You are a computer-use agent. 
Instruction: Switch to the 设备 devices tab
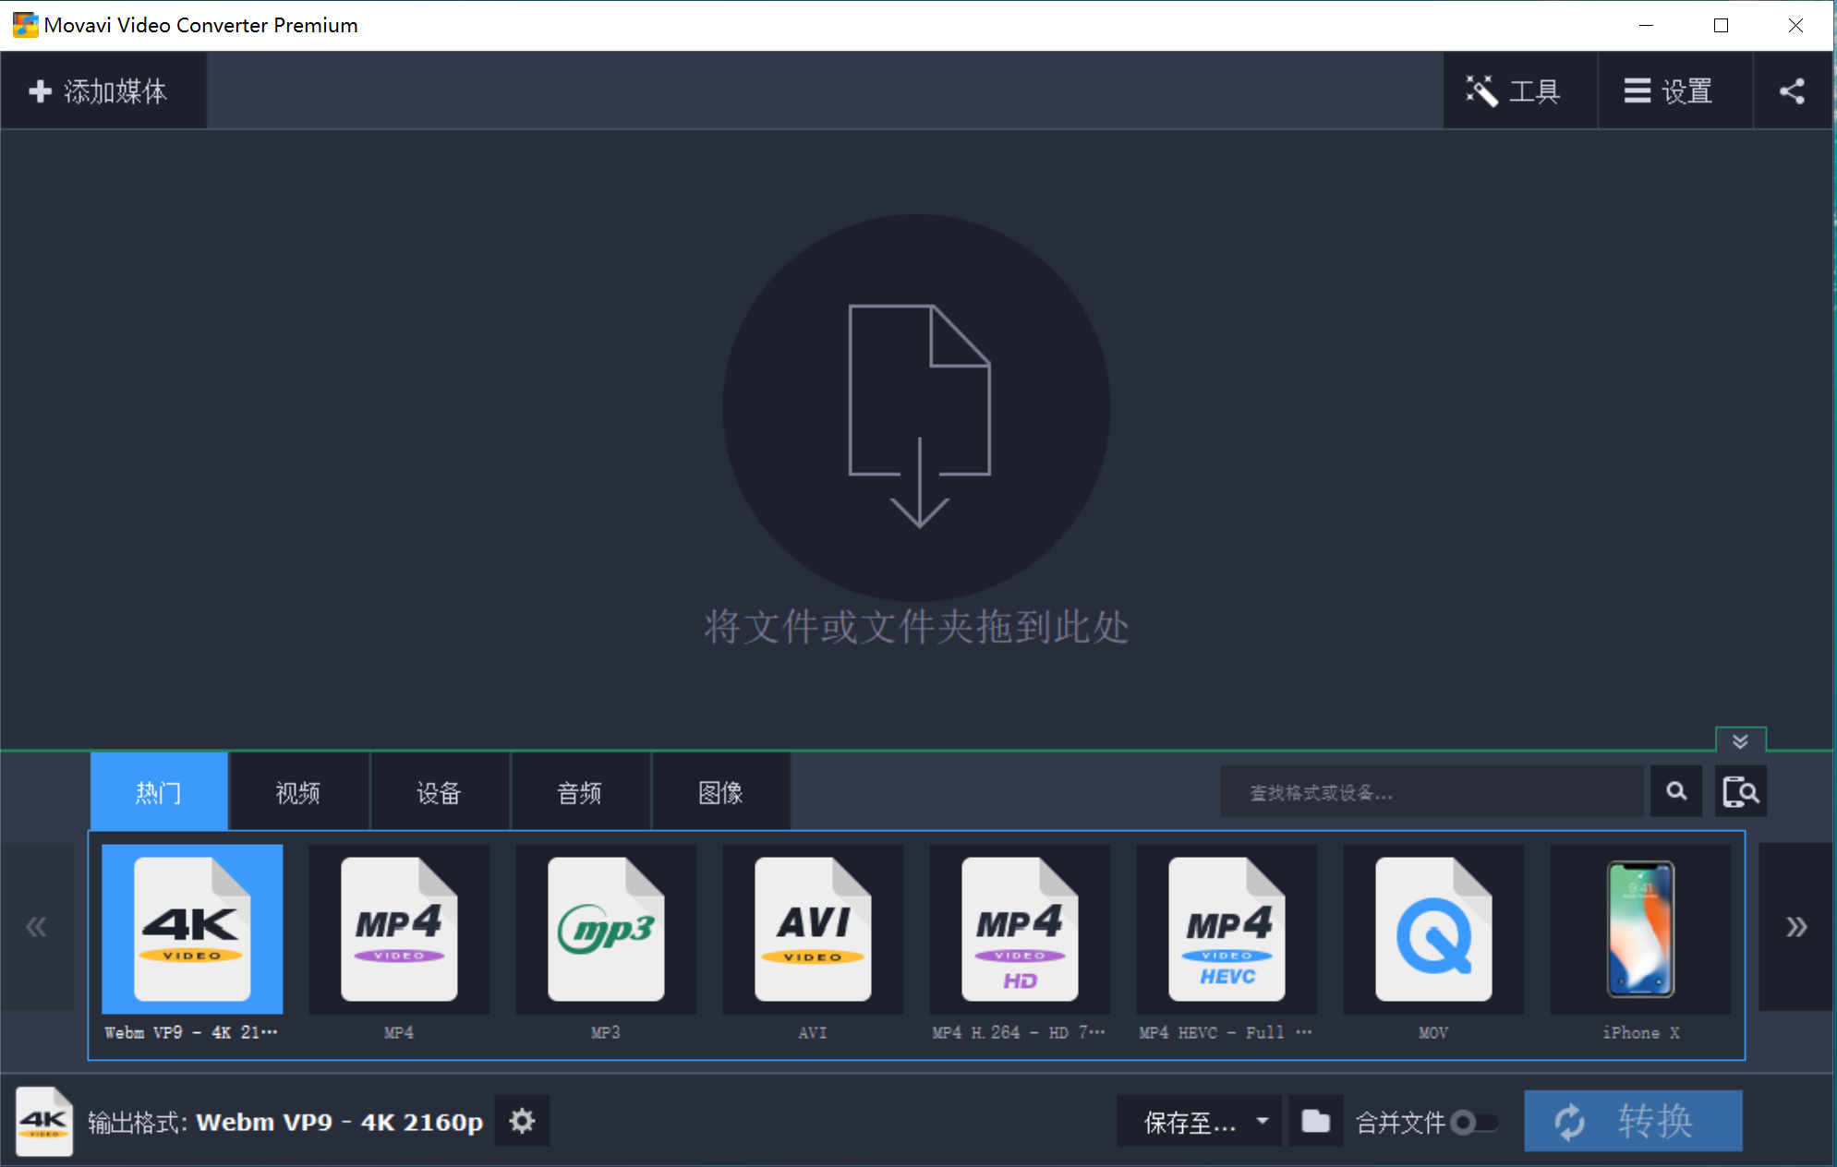point(439,791)
